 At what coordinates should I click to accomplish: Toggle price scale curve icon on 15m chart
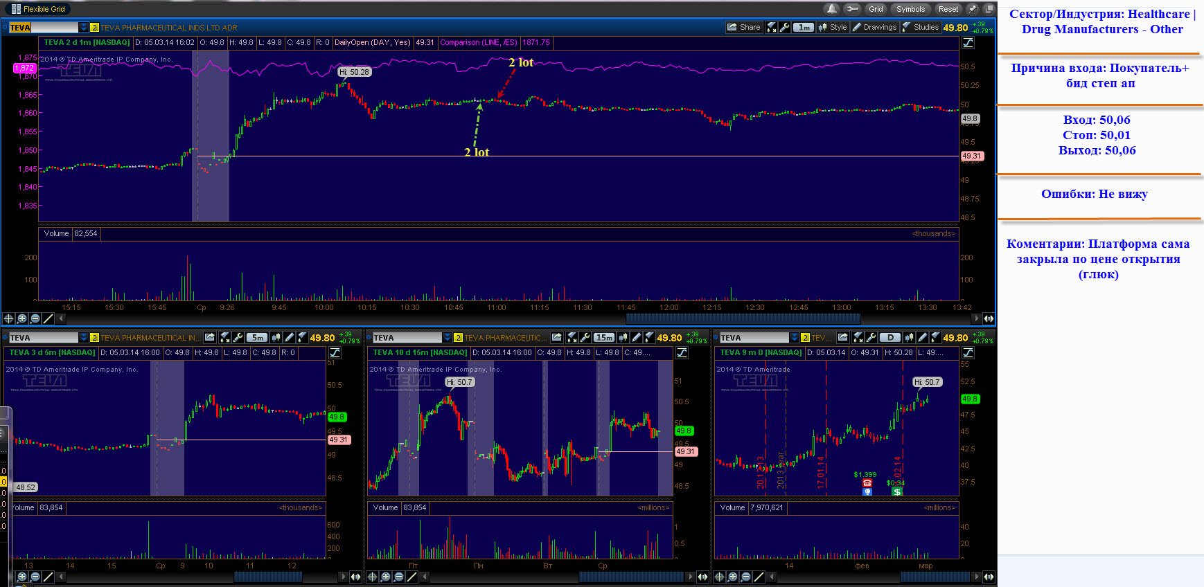coord(682,353)
